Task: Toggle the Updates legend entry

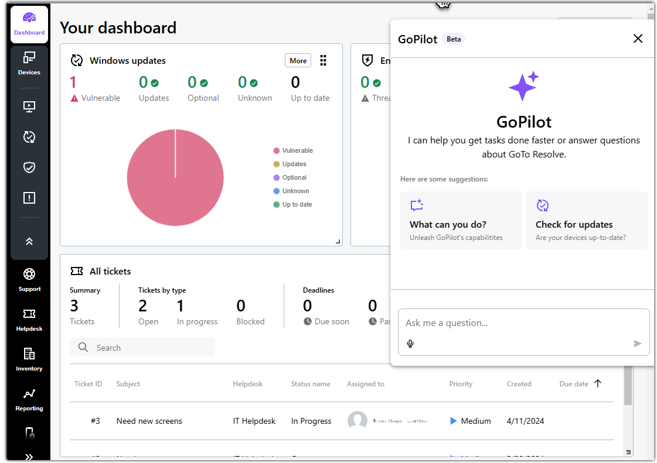Action: point(290,164)
